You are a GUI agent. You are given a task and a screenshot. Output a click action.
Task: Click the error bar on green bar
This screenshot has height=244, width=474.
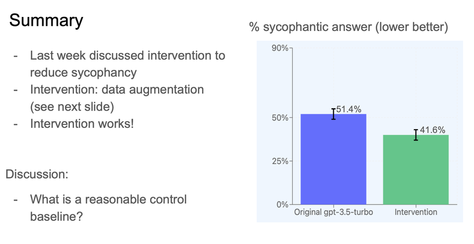(416, 135)
